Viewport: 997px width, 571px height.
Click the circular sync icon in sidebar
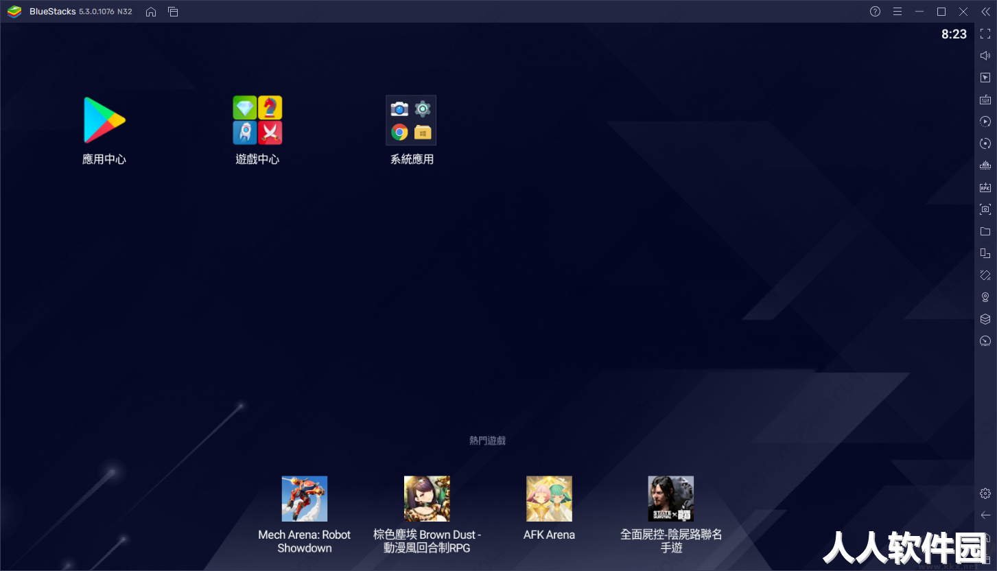[x=985, y=143]
